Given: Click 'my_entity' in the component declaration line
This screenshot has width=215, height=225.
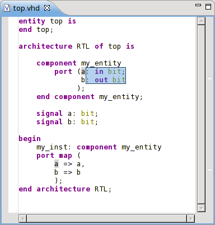Looking at the screenshot, I should (x=101, y=63).
